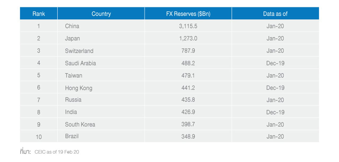This screenshot has height=162, width=339.
Task: Click the 1,273.0 reserves value
Action: coord(188,39)
